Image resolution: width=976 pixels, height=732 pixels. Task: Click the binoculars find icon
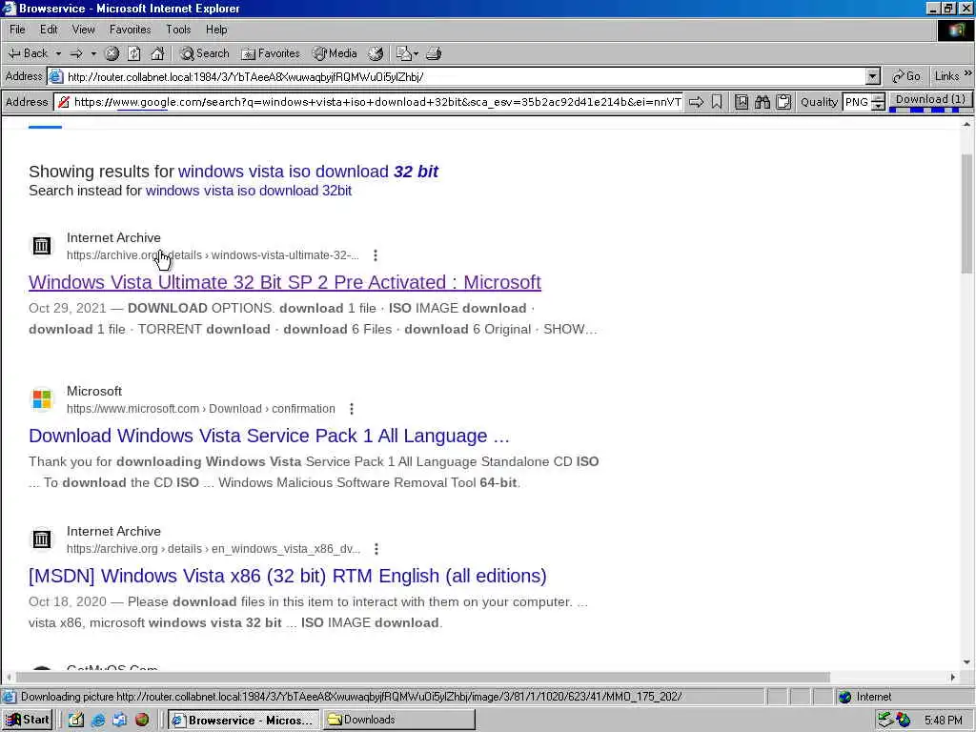[x=762, y=101]
